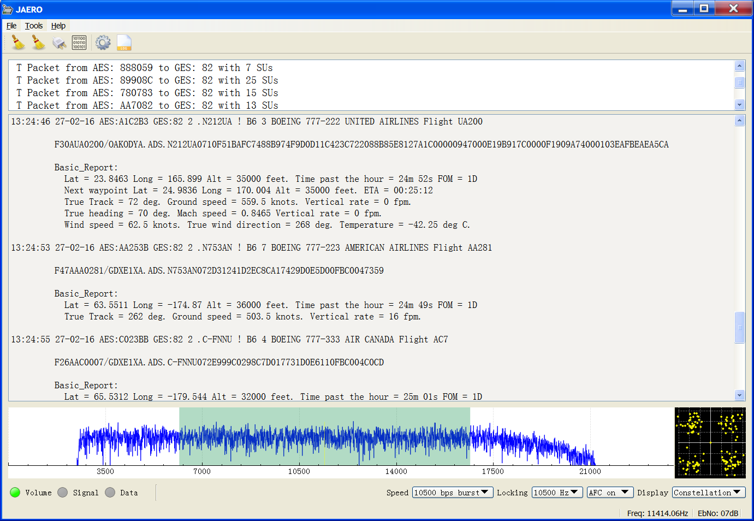Maximize the JAERO window
Image resolution: width=754 pixels, height=521 pixels.
click(x=704, y=8)
